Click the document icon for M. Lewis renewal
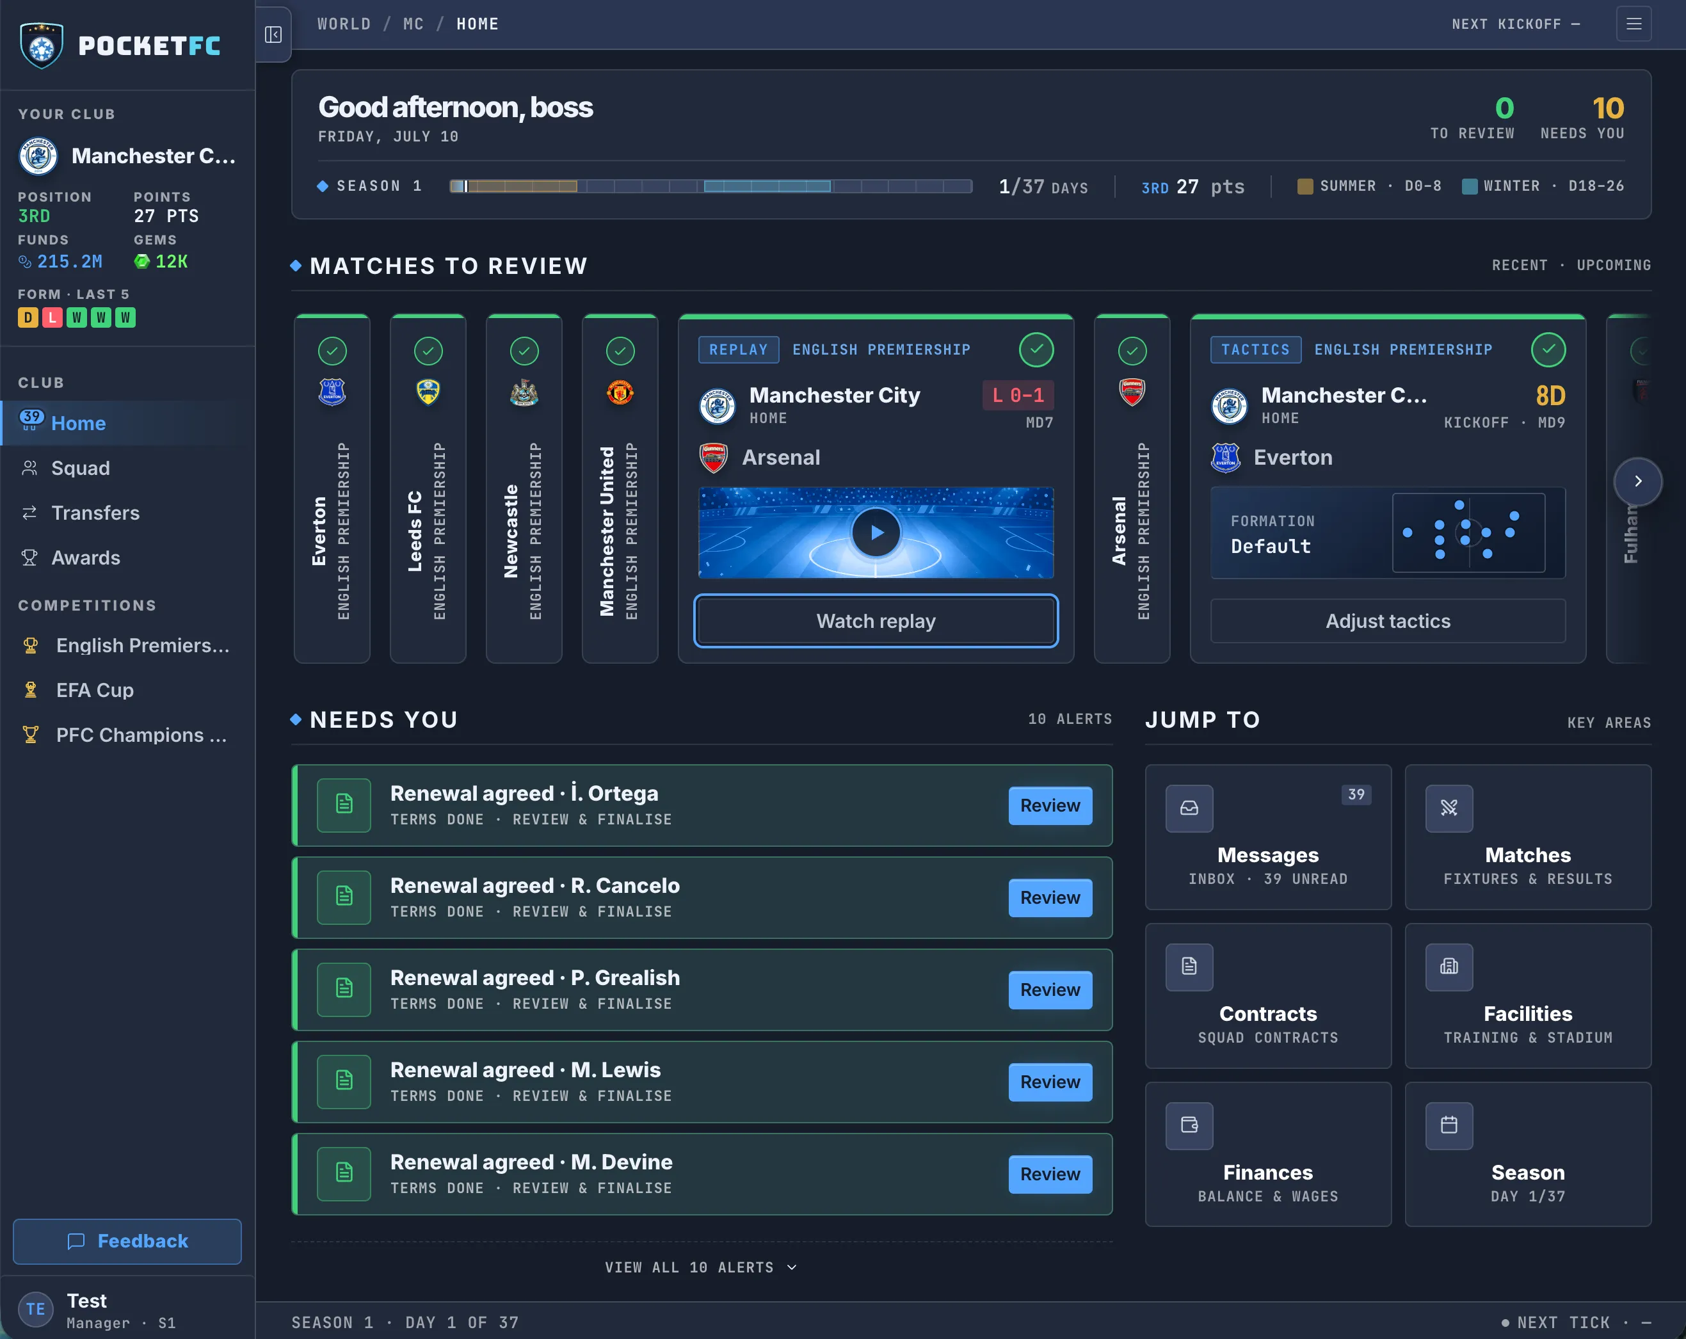 pos(344,1082)
